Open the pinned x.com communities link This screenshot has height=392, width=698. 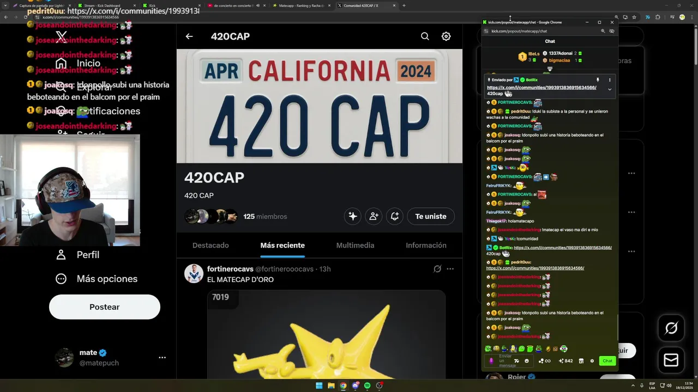point(541,88)
